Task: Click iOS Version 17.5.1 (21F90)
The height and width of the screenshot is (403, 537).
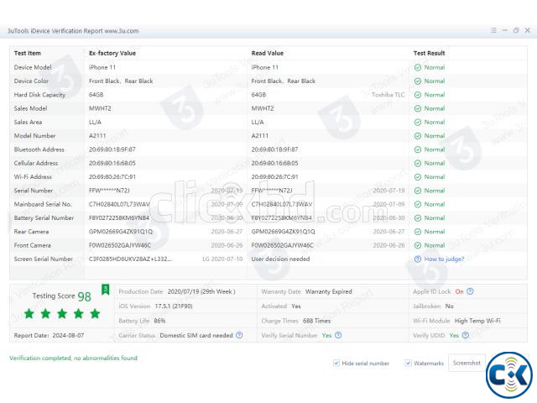Action: 174,306
